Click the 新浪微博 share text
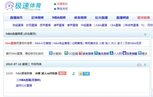153x97 pixels. pyautogui.click(x=88, y=54)
